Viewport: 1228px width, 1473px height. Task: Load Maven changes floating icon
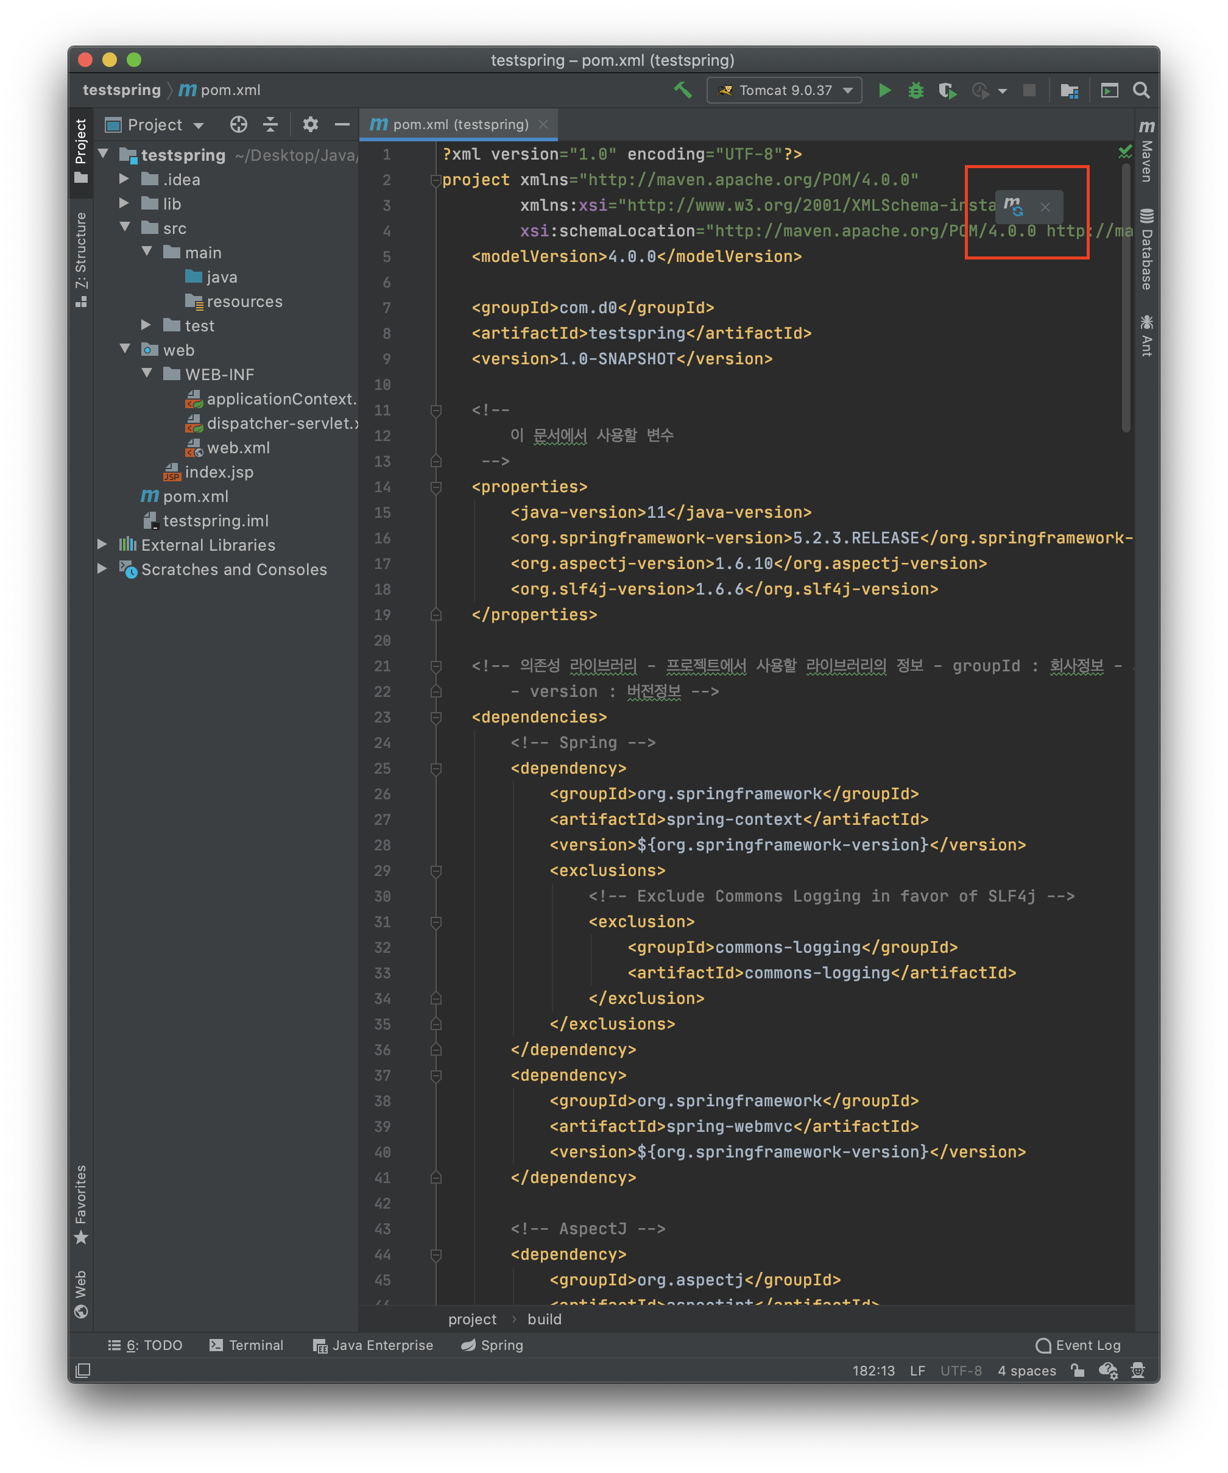1014,207
